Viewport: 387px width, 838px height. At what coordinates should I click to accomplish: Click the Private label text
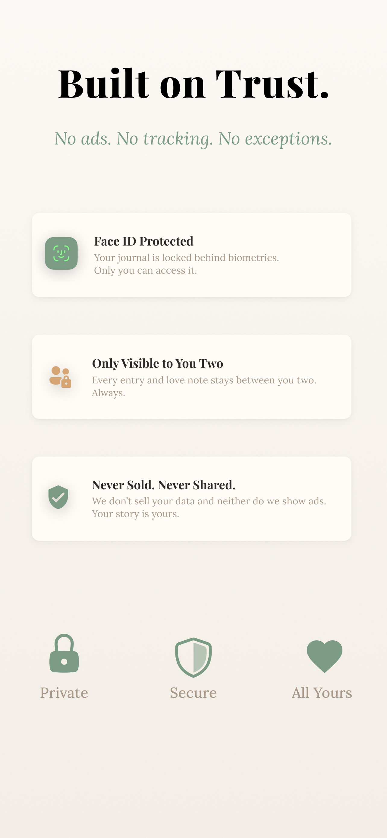[64, 692]
